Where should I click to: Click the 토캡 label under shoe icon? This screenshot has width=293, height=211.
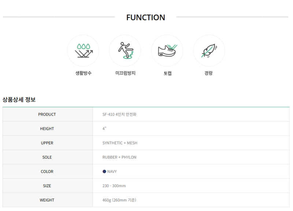tap(167, 73)
